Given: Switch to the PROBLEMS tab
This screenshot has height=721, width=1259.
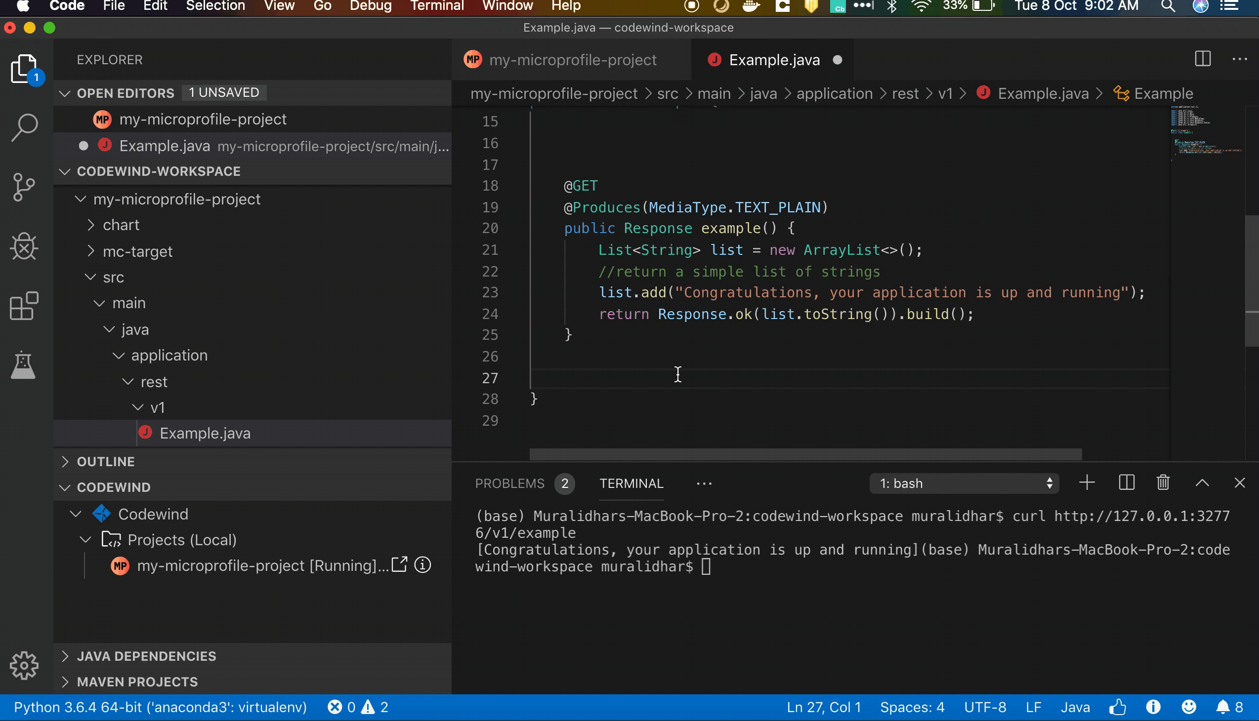Looking at the screenshot, I should tap(509, 483).
